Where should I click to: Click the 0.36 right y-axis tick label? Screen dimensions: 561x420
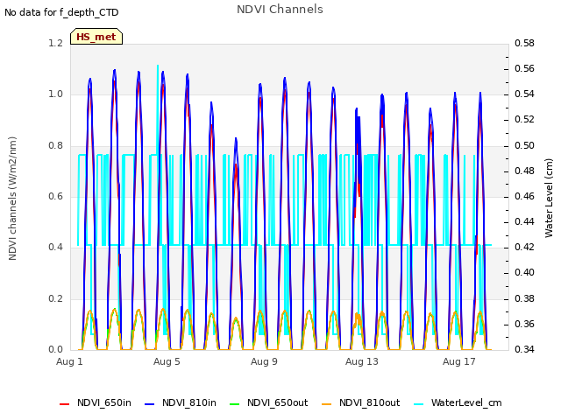[x=524, y=325]
